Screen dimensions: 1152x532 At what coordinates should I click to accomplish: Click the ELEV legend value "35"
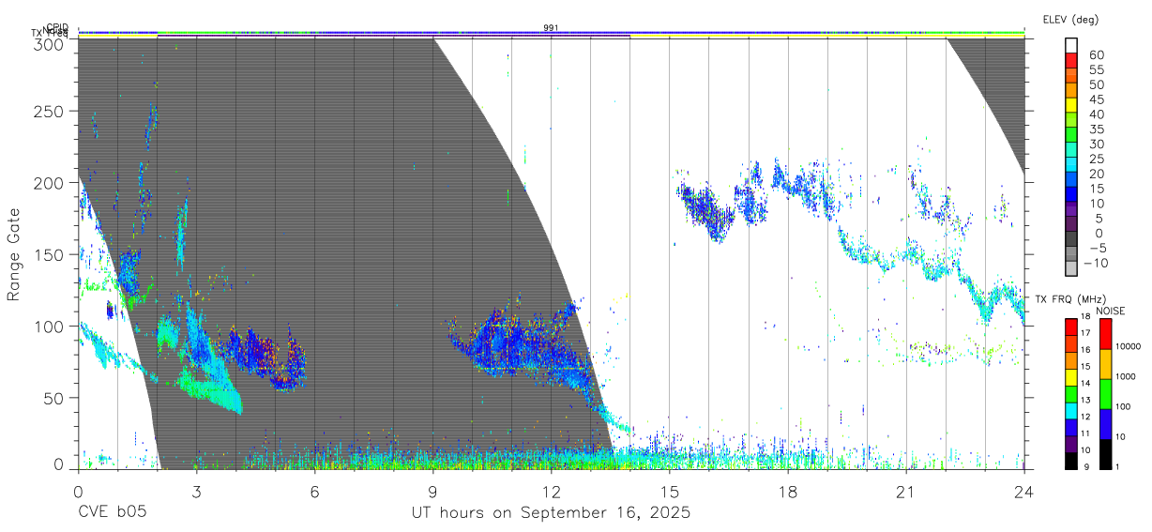(1096, 129)
